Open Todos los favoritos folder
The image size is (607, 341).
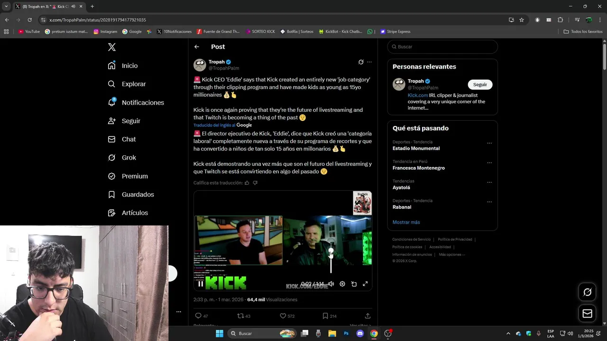click(583, 32)
